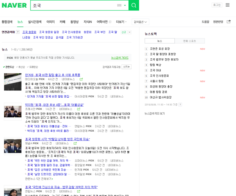Open topic 여상규 법사위원장
This screenshot has height=196, width=236.
pyautogui.click(x=161, y=97)
